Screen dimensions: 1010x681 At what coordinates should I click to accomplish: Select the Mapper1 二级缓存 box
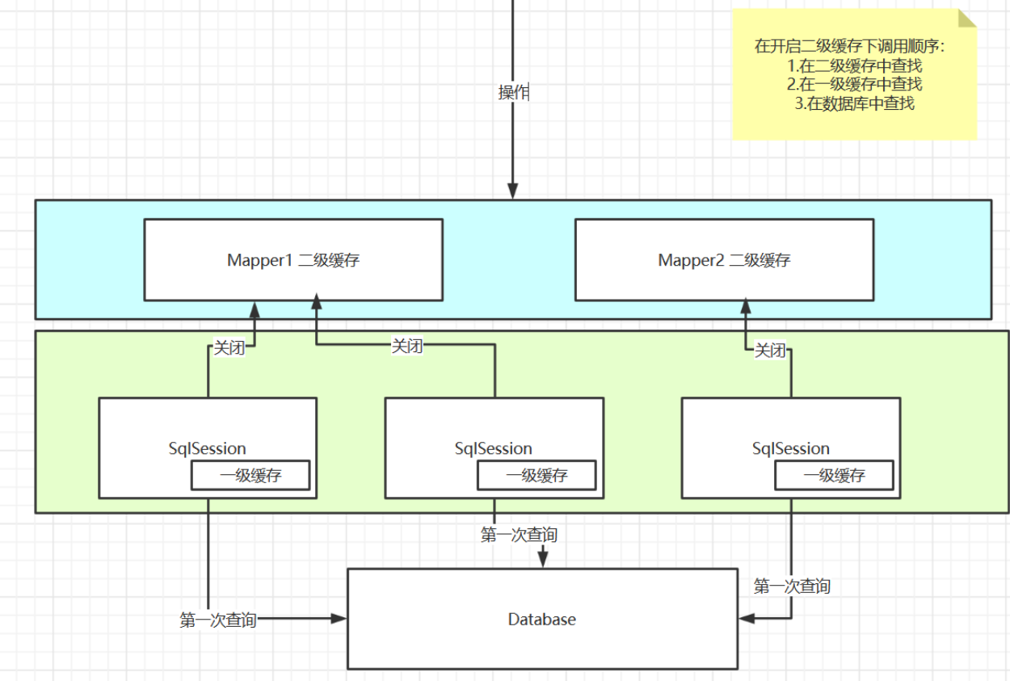(293, 259)
